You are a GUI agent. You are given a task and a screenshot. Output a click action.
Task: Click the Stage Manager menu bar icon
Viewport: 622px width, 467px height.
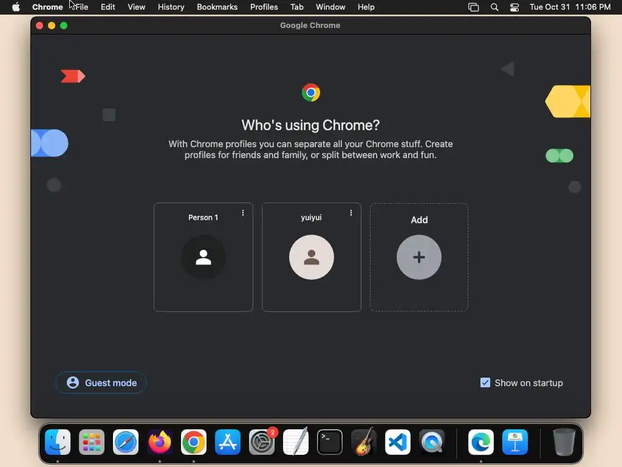(x=473, y=7)
